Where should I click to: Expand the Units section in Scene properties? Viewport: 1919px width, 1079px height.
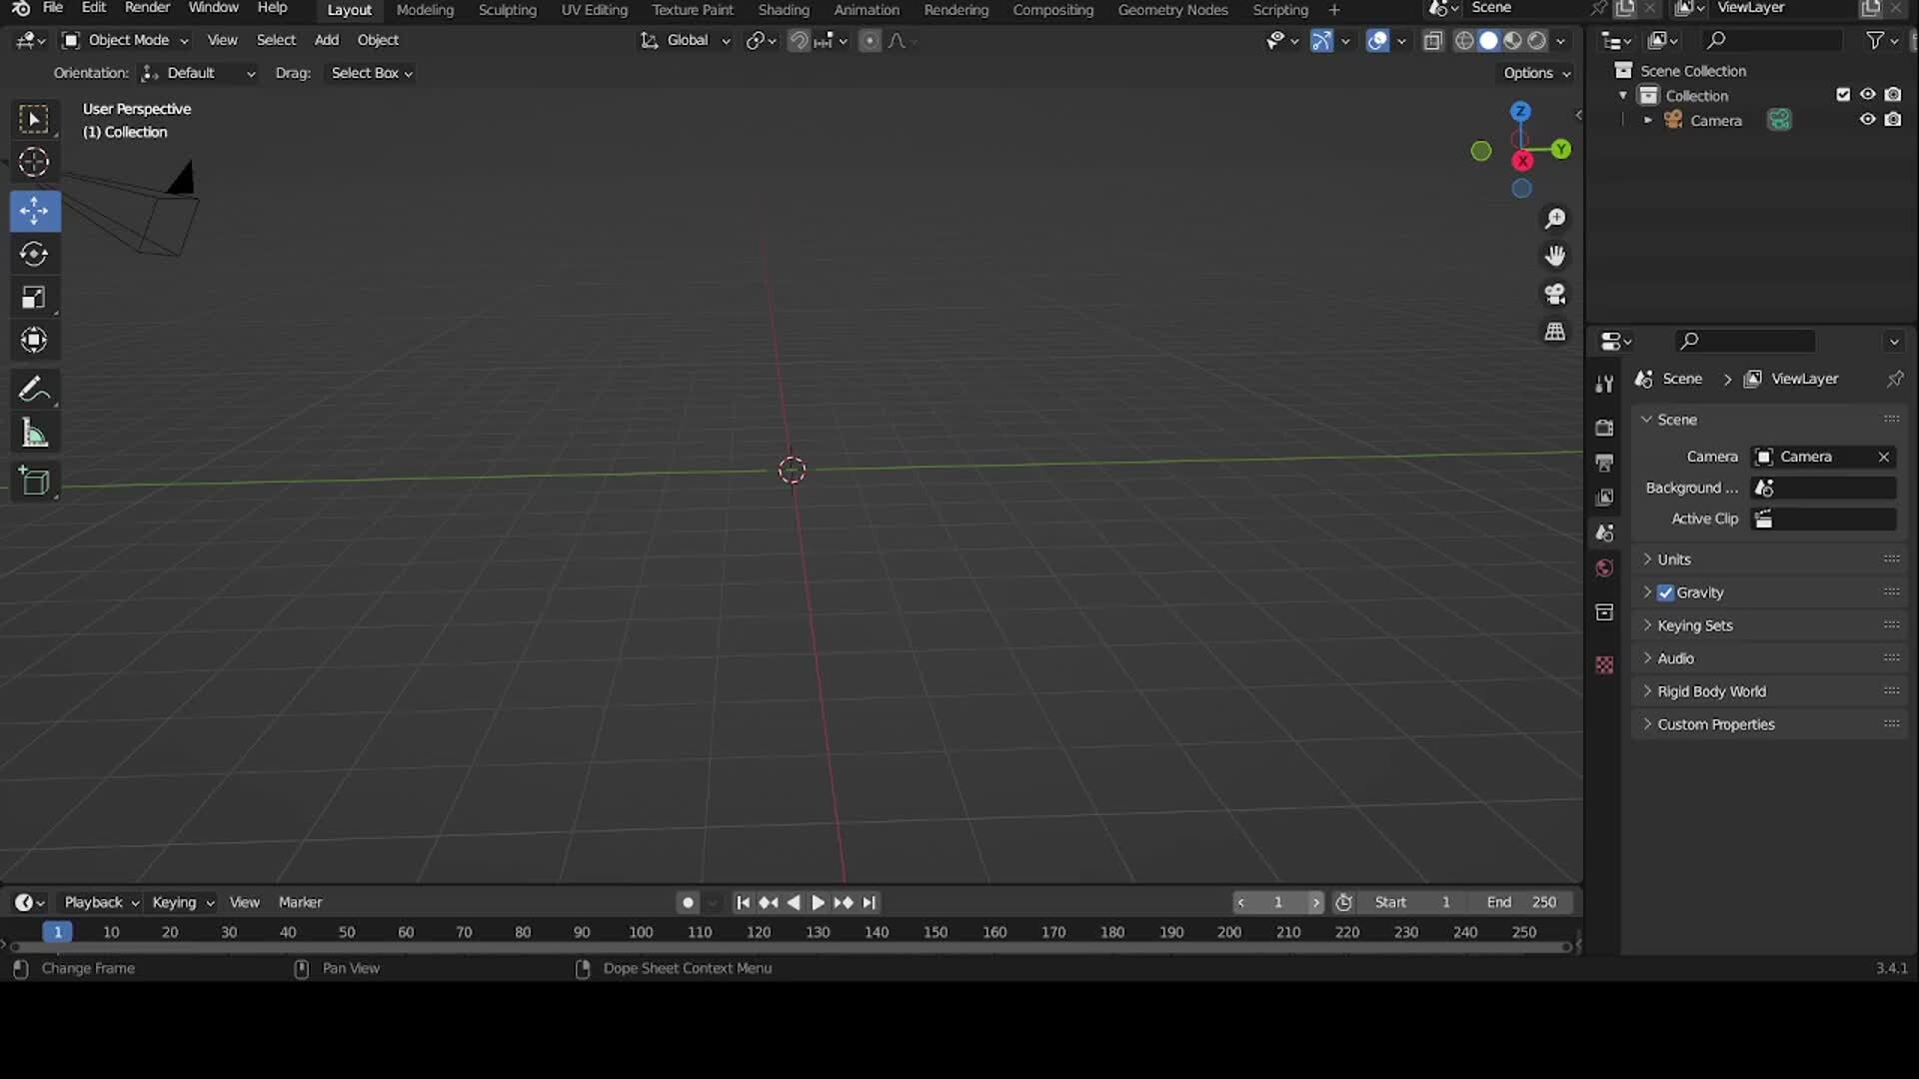point(1675,558)
